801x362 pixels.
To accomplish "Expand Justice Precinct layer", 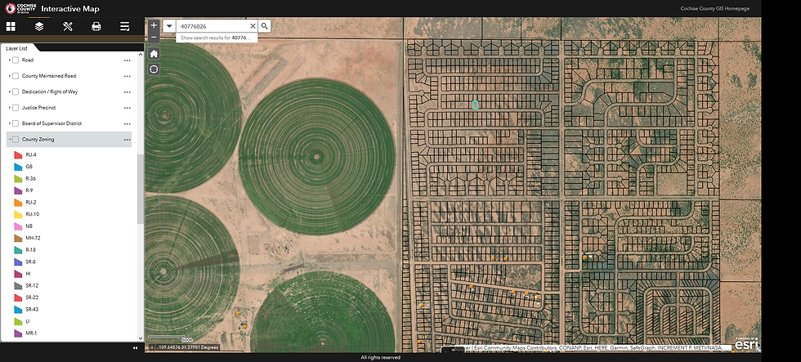I will click(x=9, y=108).
